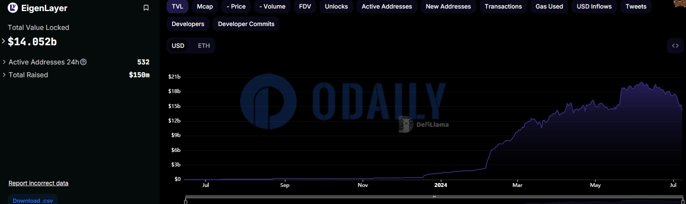Expand the Total Value Locked breakdown
This screenshot has width=686, height=204.
click(x=3, y=41)
